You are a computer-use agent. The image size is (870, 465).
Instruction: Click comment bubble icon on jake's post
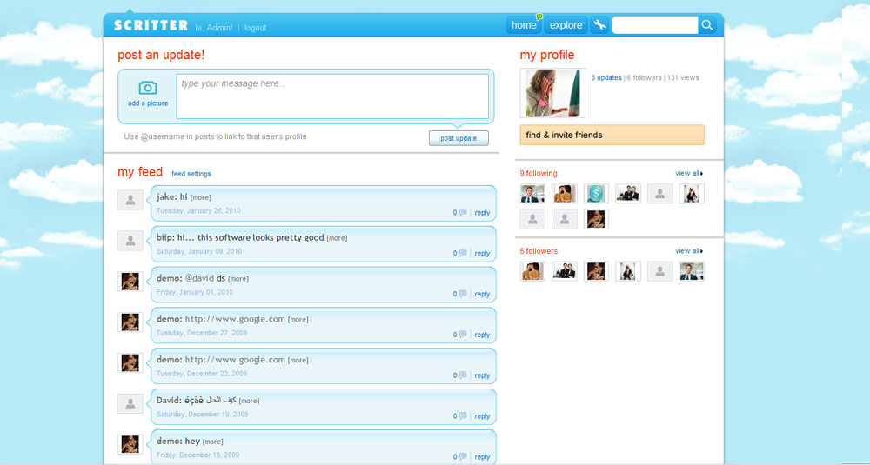[x=463, y=213]
